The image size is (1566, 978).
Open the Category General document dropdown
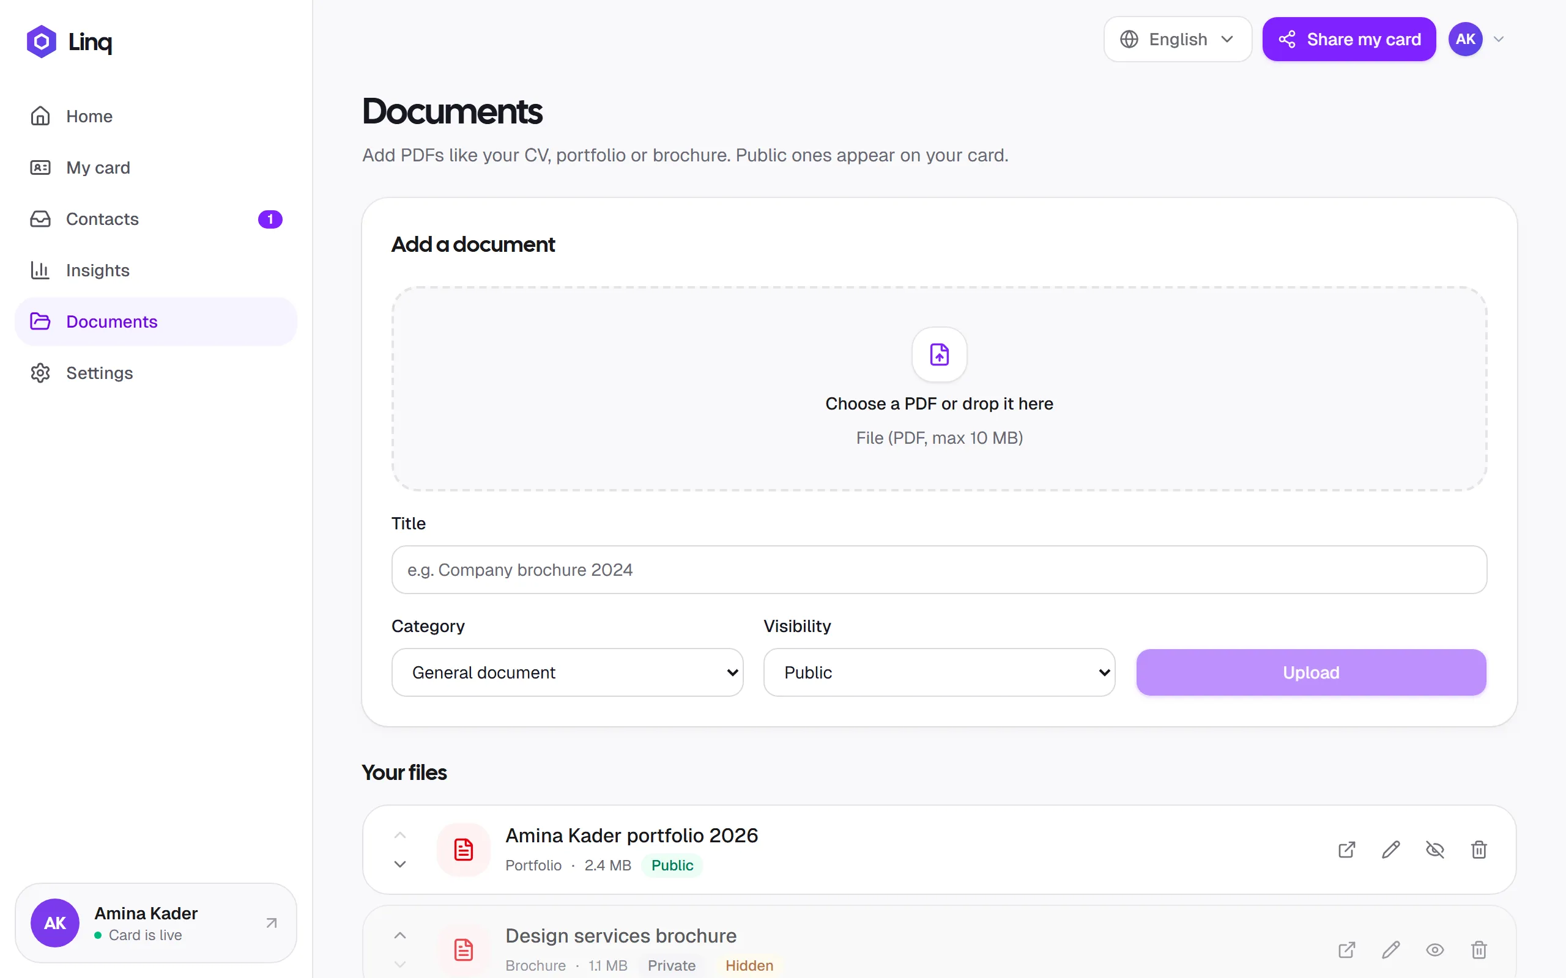[x=567, y=673]
